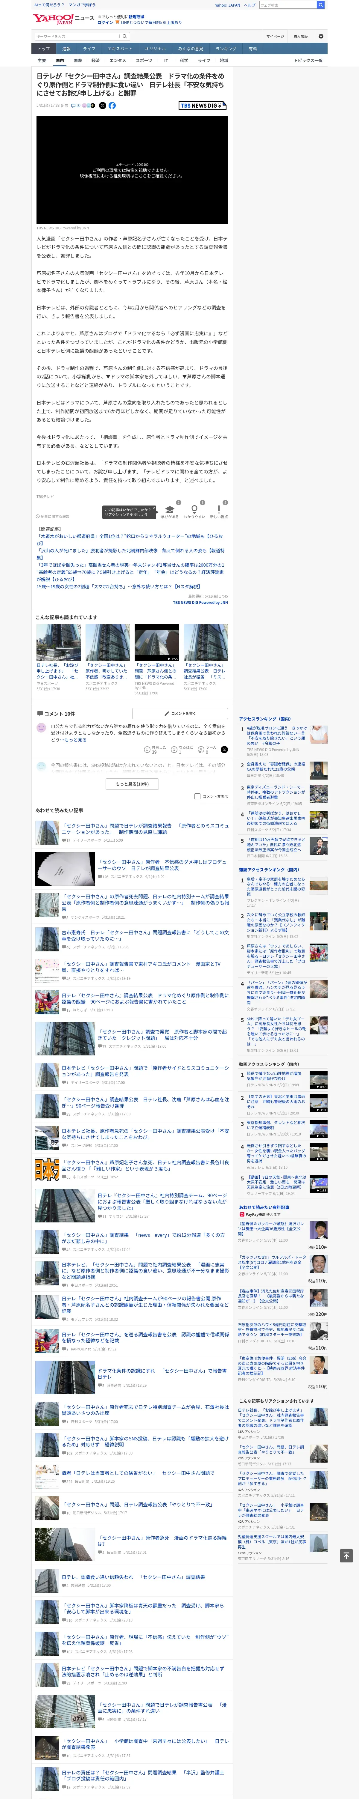
Task: Click 記事に関する報告 report icon link
Action: (54, 516)
